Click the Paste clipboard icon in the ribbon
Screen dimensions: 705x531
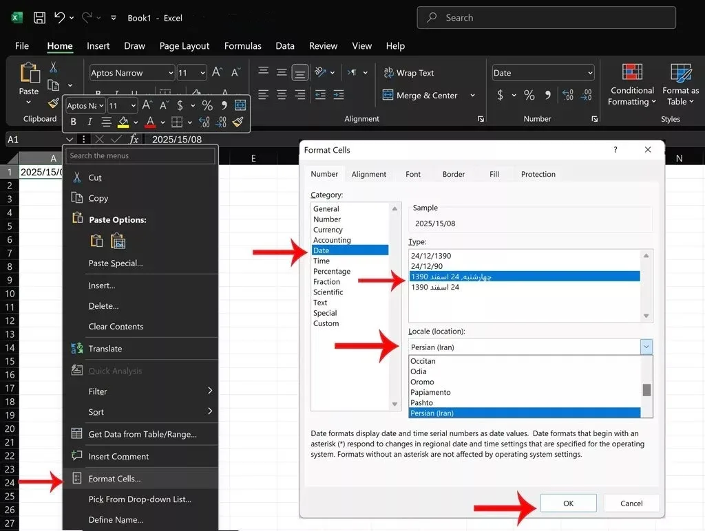click(29, 73)
